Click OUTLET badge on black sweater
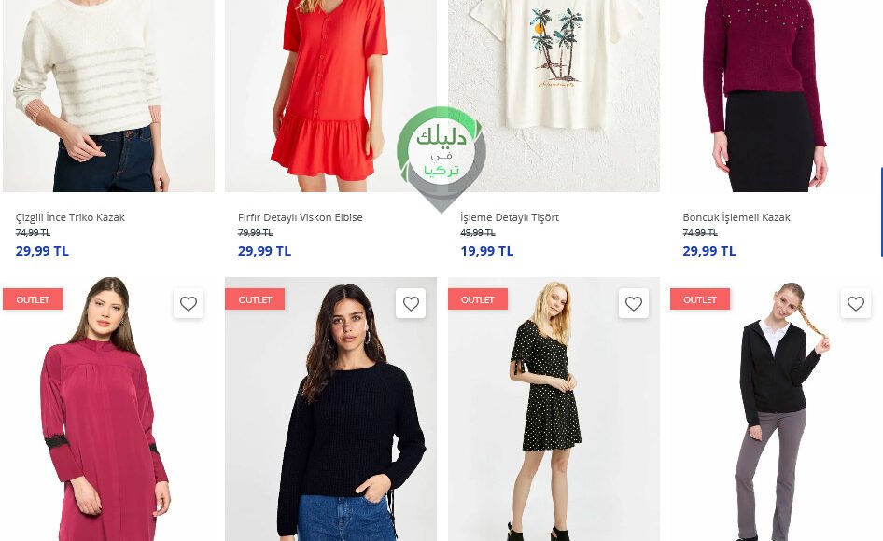883x541 pixels. 255,299
